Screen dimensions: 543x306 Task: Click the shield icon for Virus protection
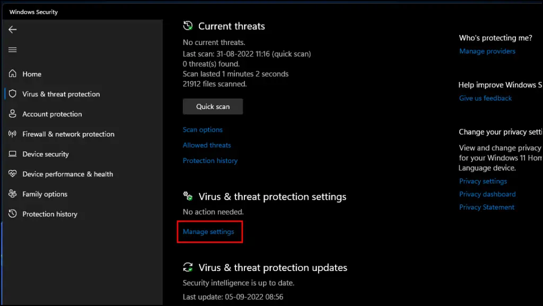tap(13, 94)
